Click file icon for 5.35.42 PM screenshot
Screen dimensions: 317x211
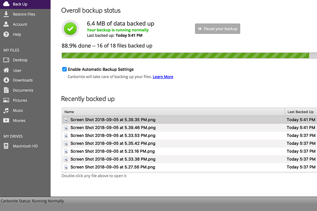(x=66, y=143)
